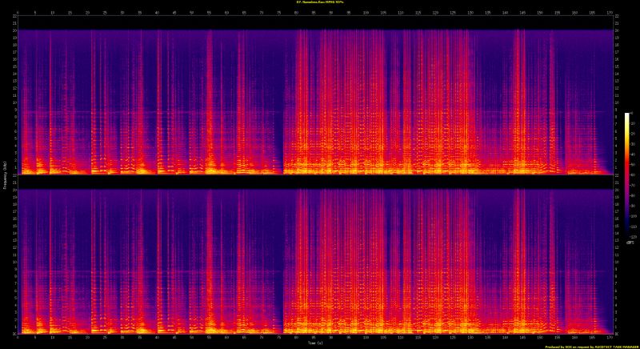
Task: Click the Frequency (kHz) axis label on left
Action: [4, 174]
